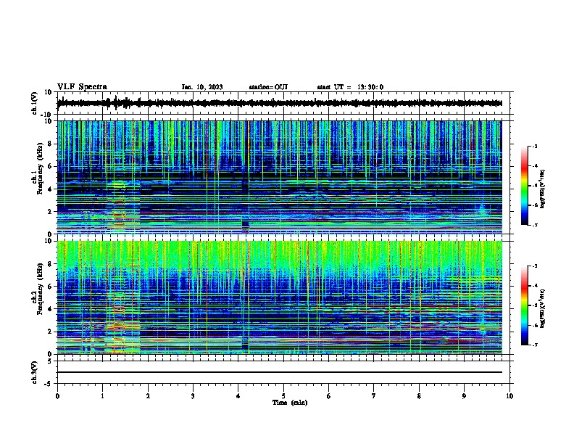This screenshot has width=574, height=444.
Task: Select the ch.2 spectrogram panel
Action: click(x=280, y=297)
